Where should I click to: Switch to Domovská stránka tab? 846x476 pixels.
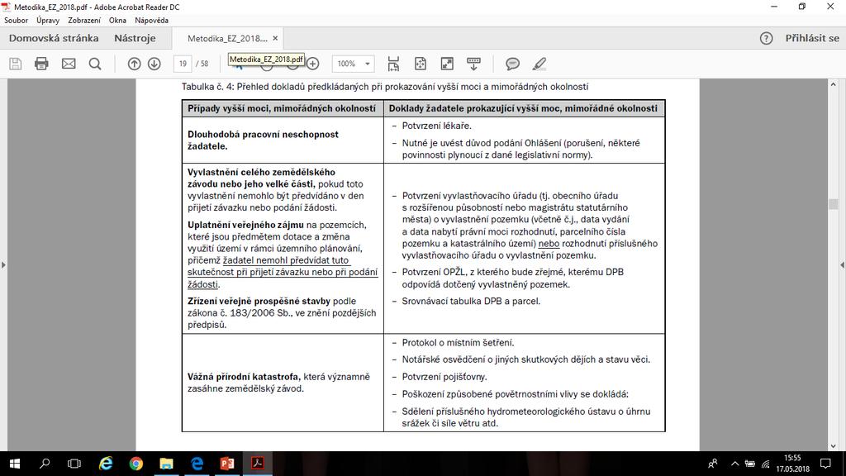pyautogui.click(x=54, y=38)
